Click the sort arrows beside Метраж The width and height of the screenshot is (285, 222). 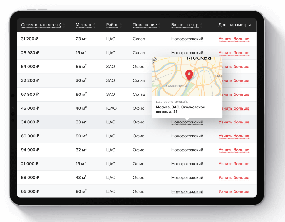click(x=94, y=26)
